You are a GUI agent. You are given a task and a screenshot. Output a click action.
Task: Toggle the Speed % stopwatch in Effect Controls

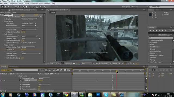click(7, 49)
